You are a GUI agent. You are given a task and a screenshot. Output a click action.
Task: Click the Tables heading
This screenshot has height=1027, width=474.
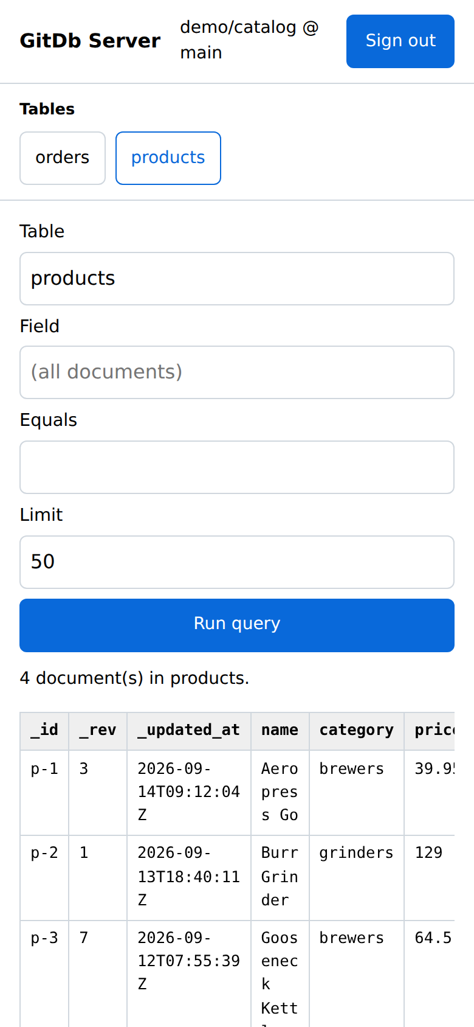[x=47, y=109]
